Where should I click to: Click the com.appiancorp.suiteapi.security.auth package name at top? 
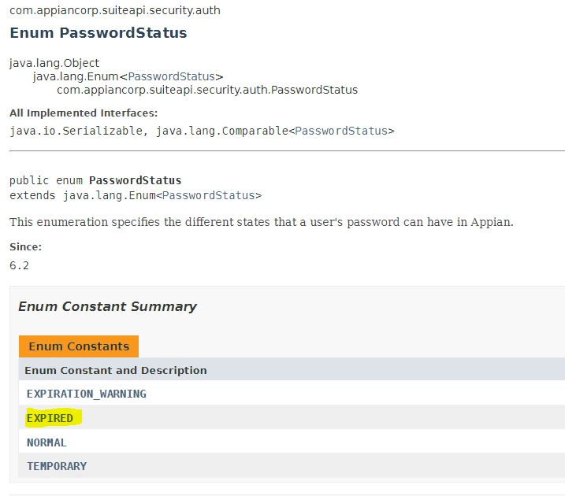tap(115, 10)
